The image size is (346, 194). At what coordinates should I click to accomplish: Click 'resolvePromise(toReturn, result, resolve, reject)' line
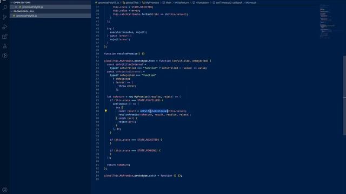coord(155,115)
